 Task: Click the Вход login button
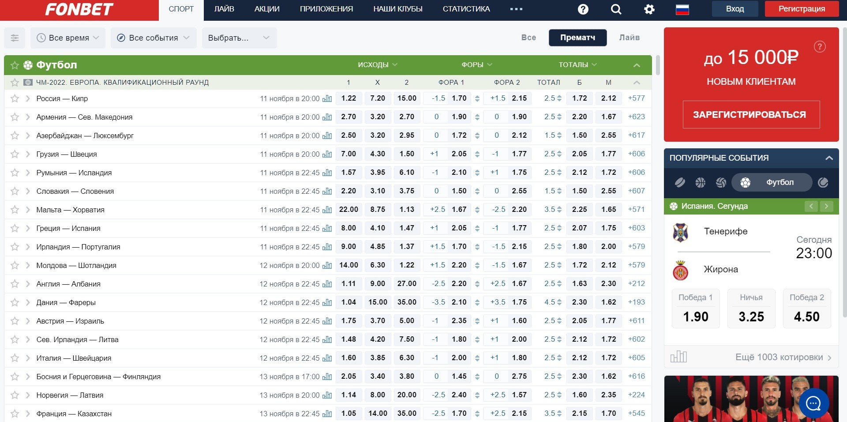735,9
